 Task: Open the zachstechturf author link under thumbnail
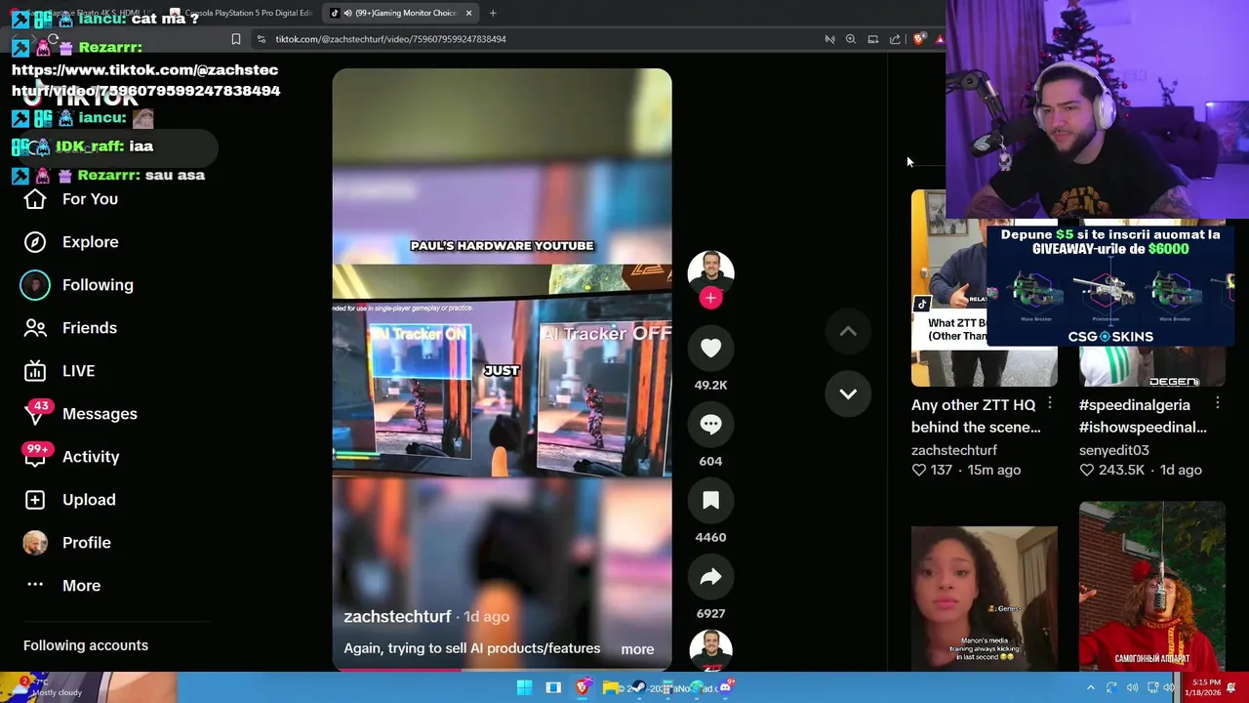point(954,450)
